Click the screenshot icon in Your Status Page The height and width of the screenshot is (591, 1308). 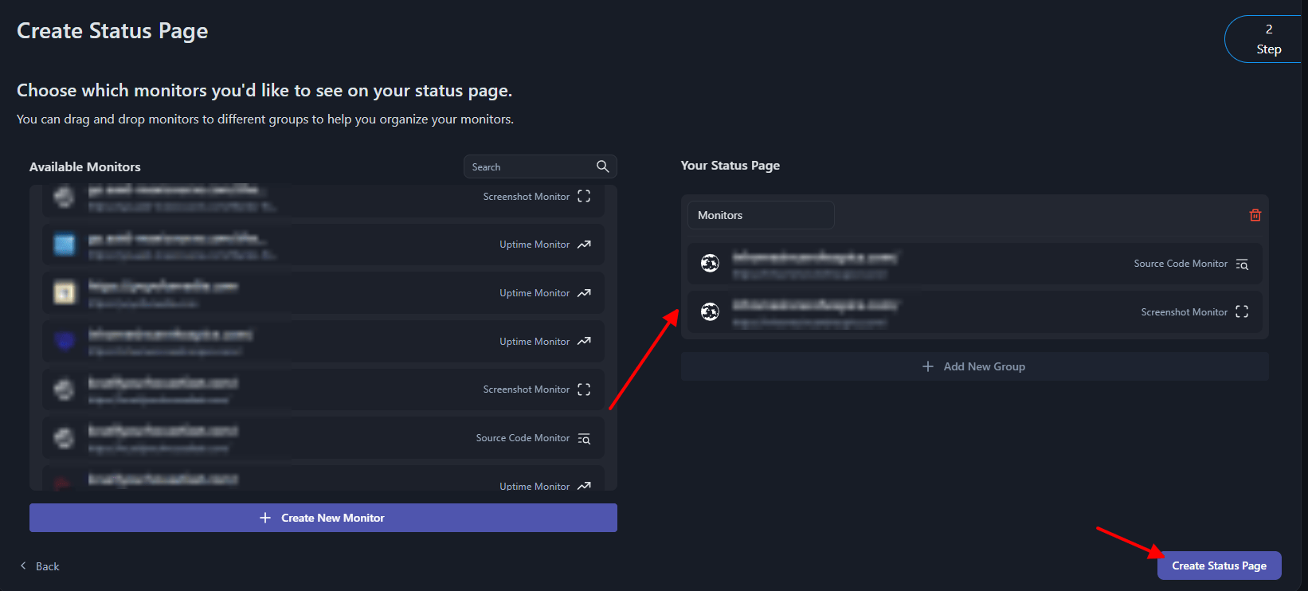pyautogui.click(x=1242, y=312)
